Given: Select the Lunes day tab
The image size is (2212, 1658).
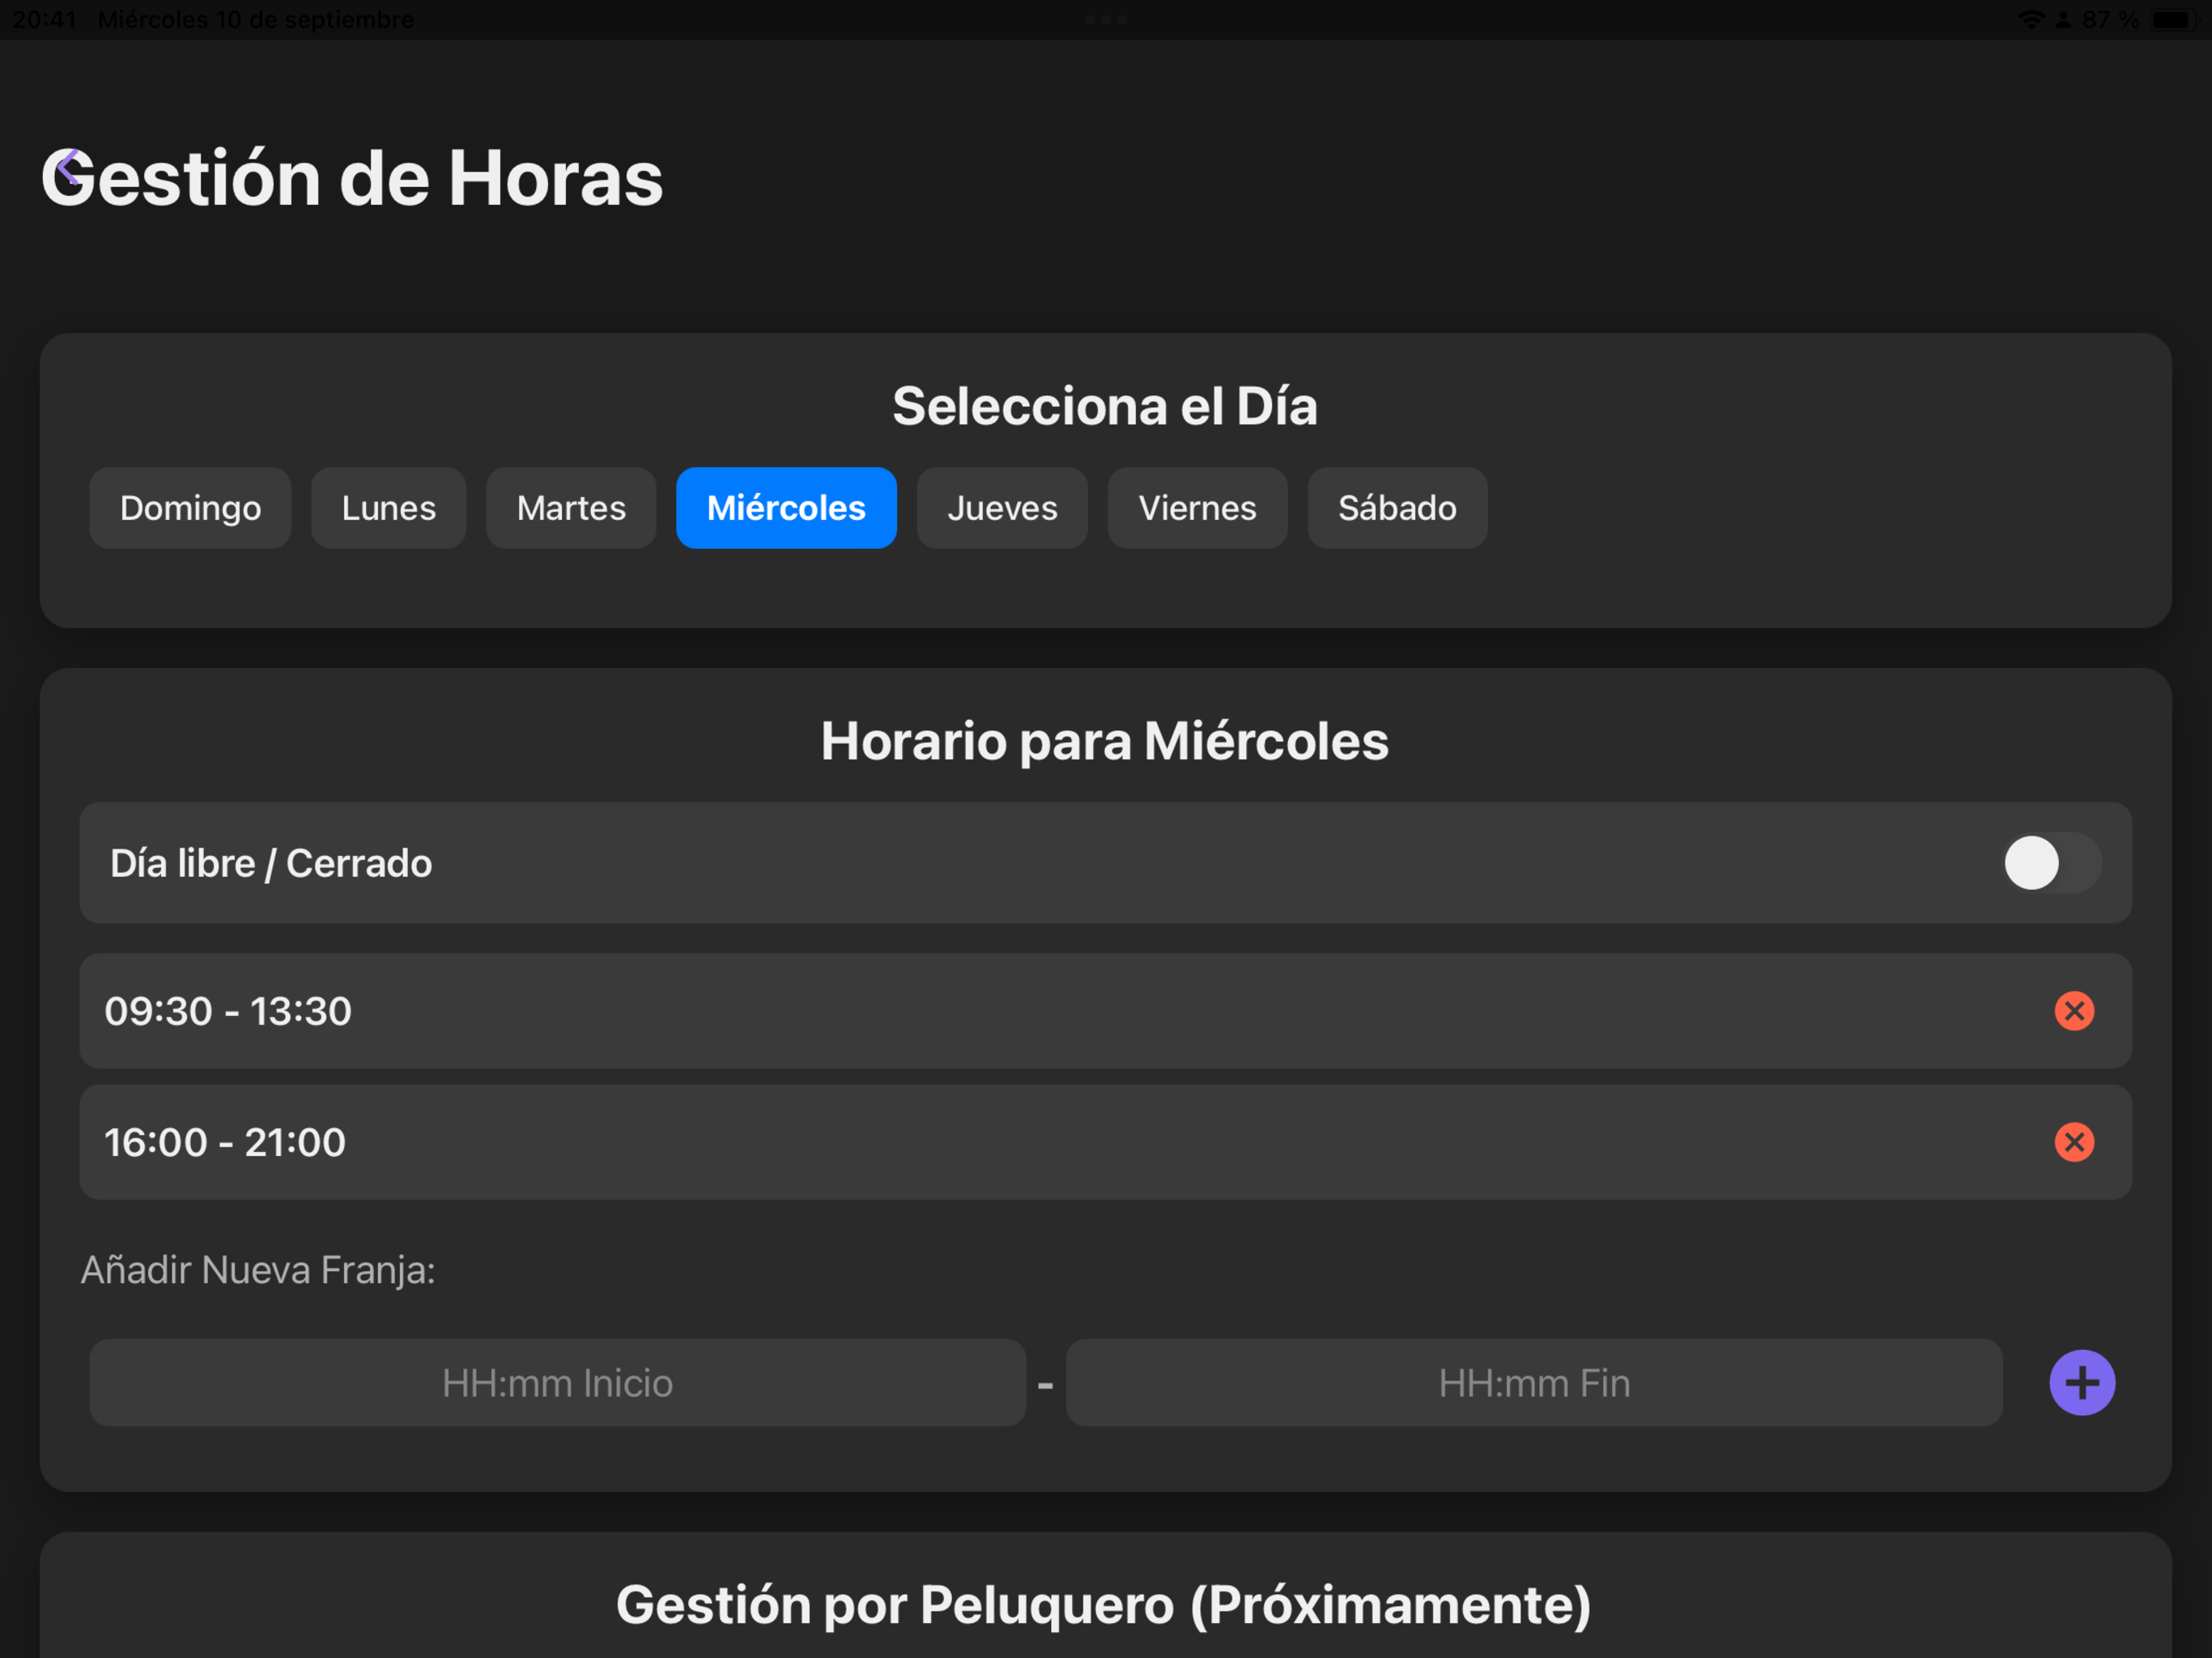Looking at the screenshot, I should [x=388, y=508].
